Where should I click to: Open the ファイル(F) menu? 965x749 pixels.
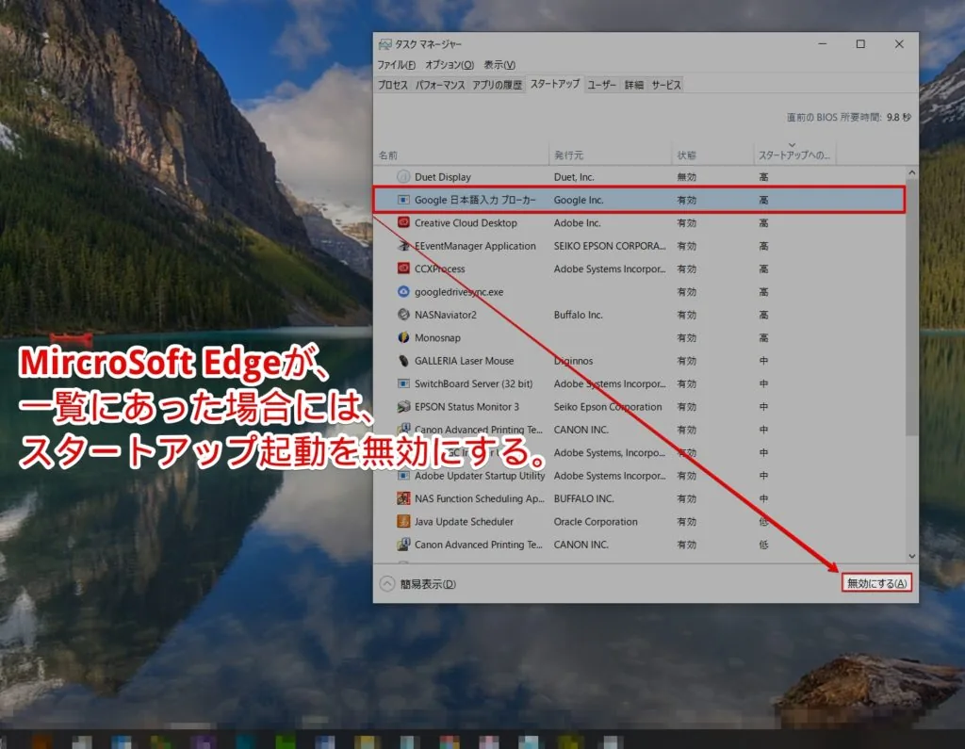coord(396,65)
